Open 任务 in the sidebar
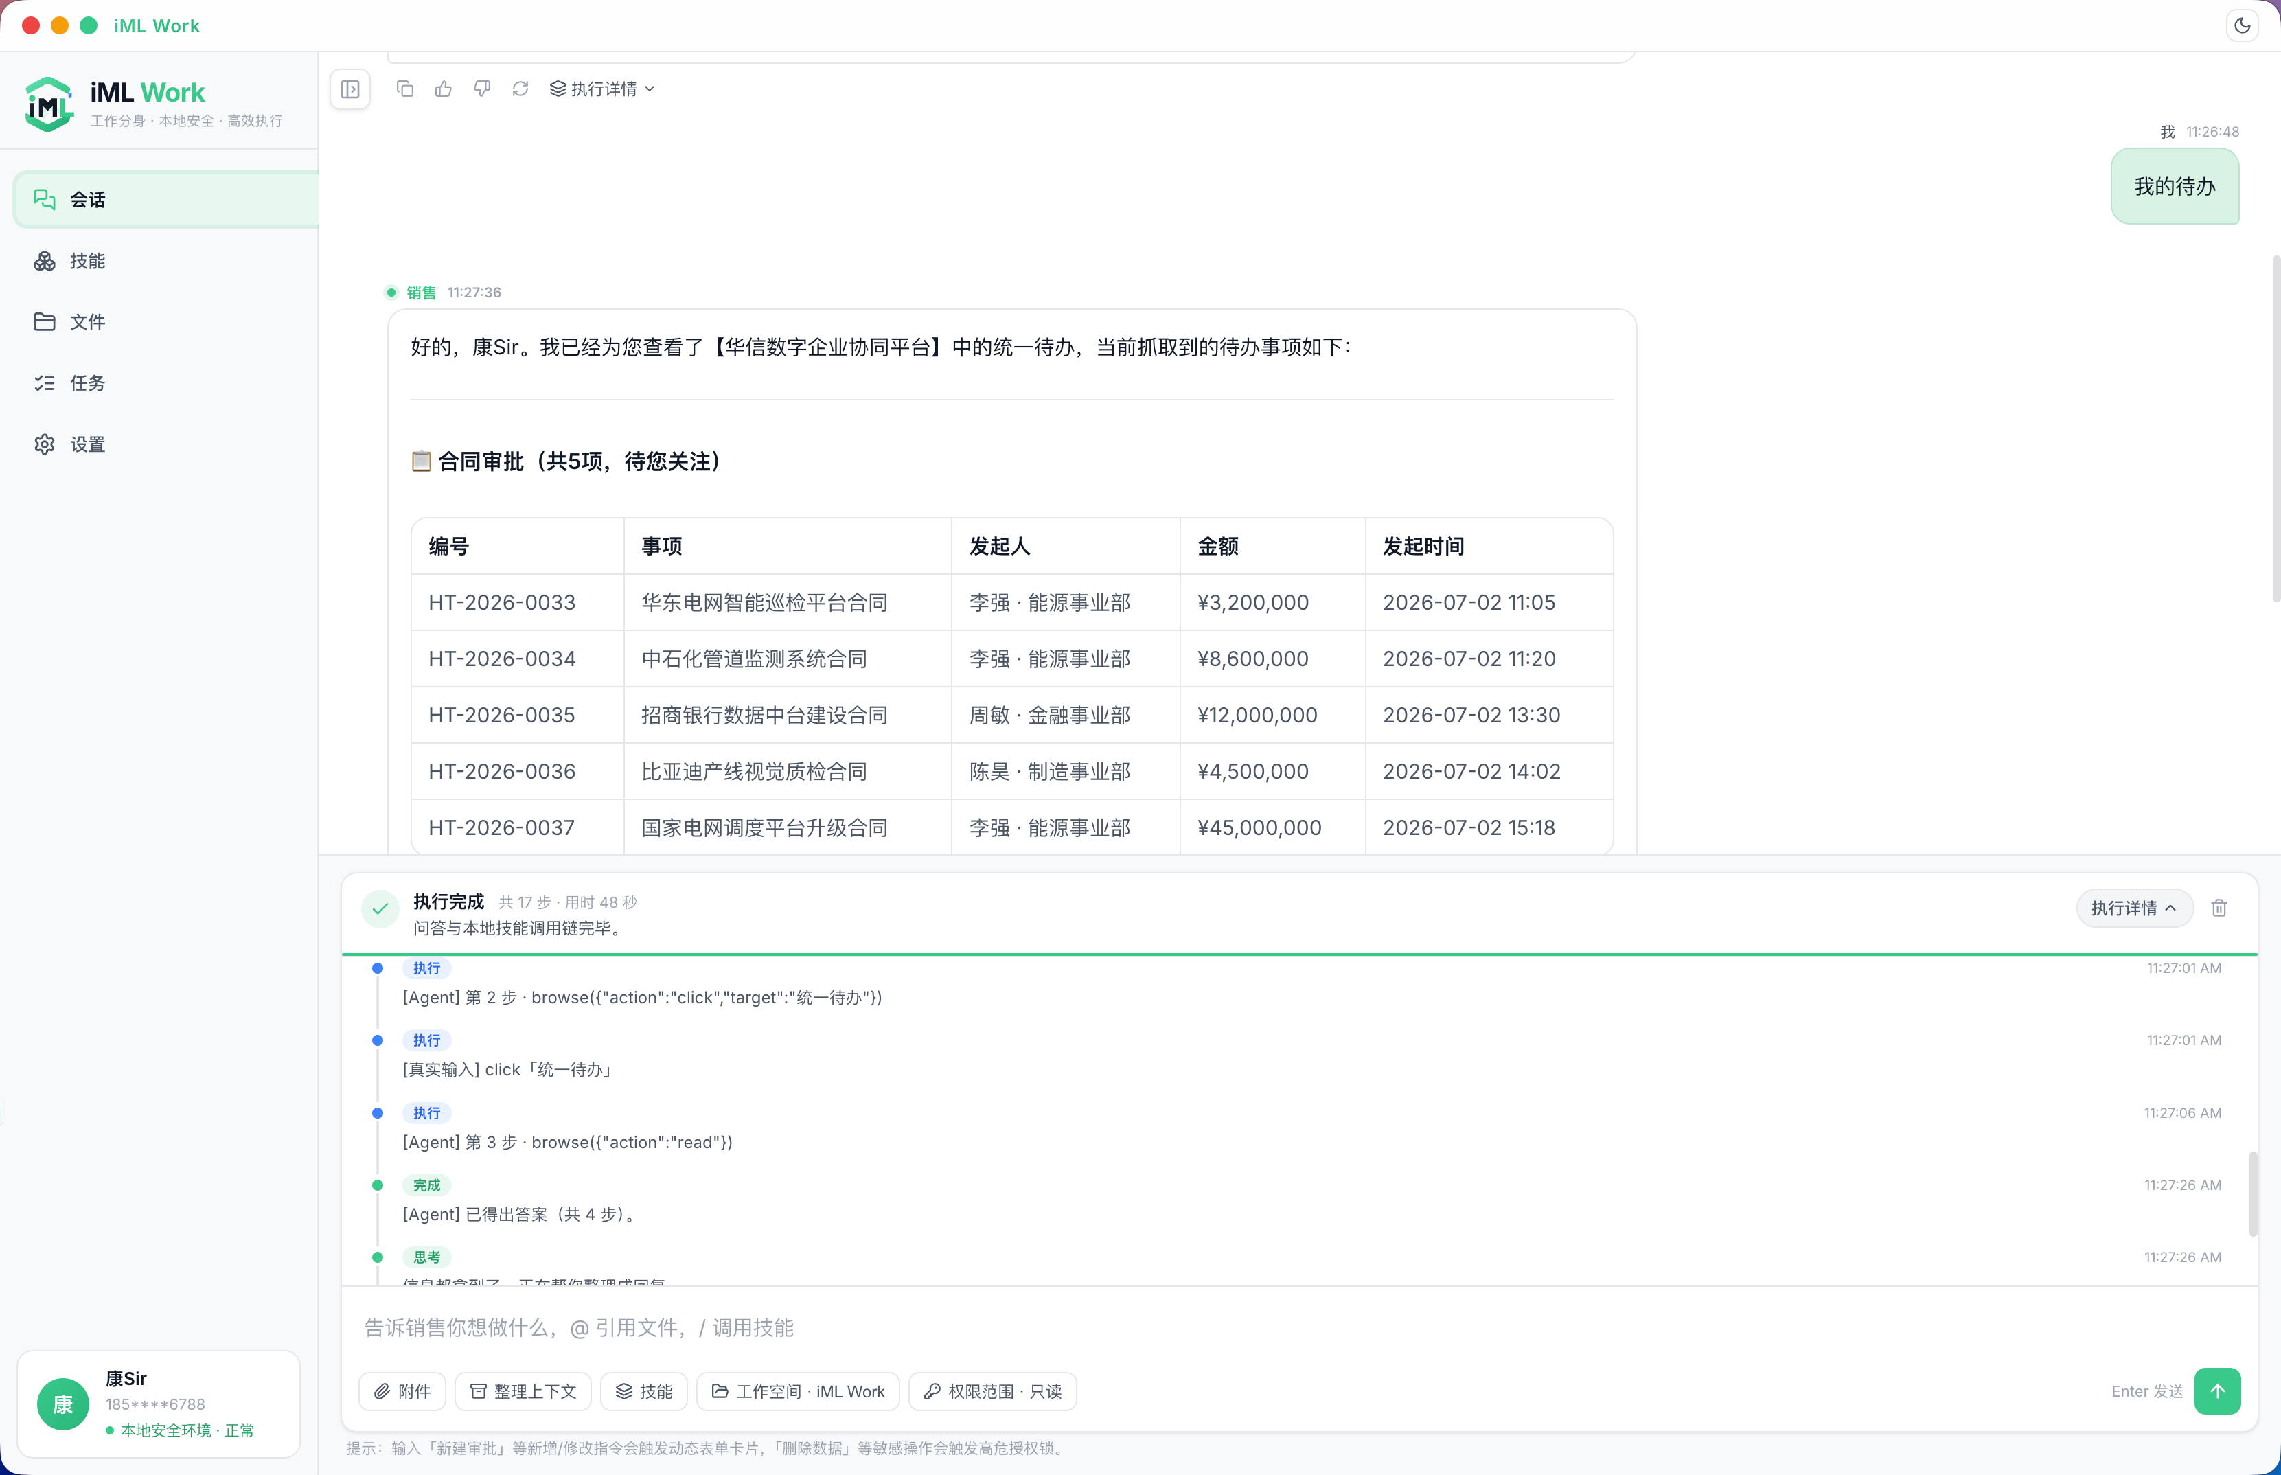Image resolution: width=2281 pixels, height=1475 pixels. click(165, 383)
